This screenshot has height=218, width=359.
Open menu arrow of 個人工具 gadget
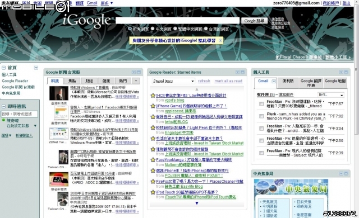point(341,72)
